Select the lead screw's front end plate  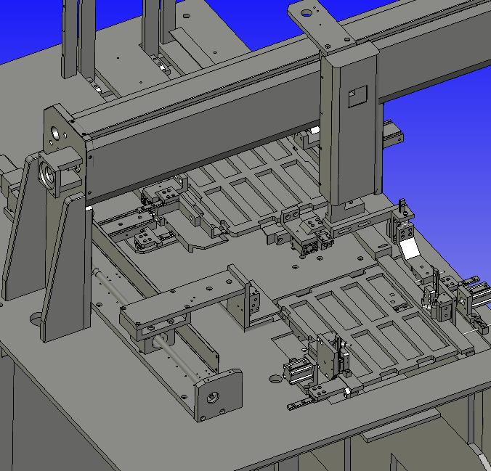[218, 395]
